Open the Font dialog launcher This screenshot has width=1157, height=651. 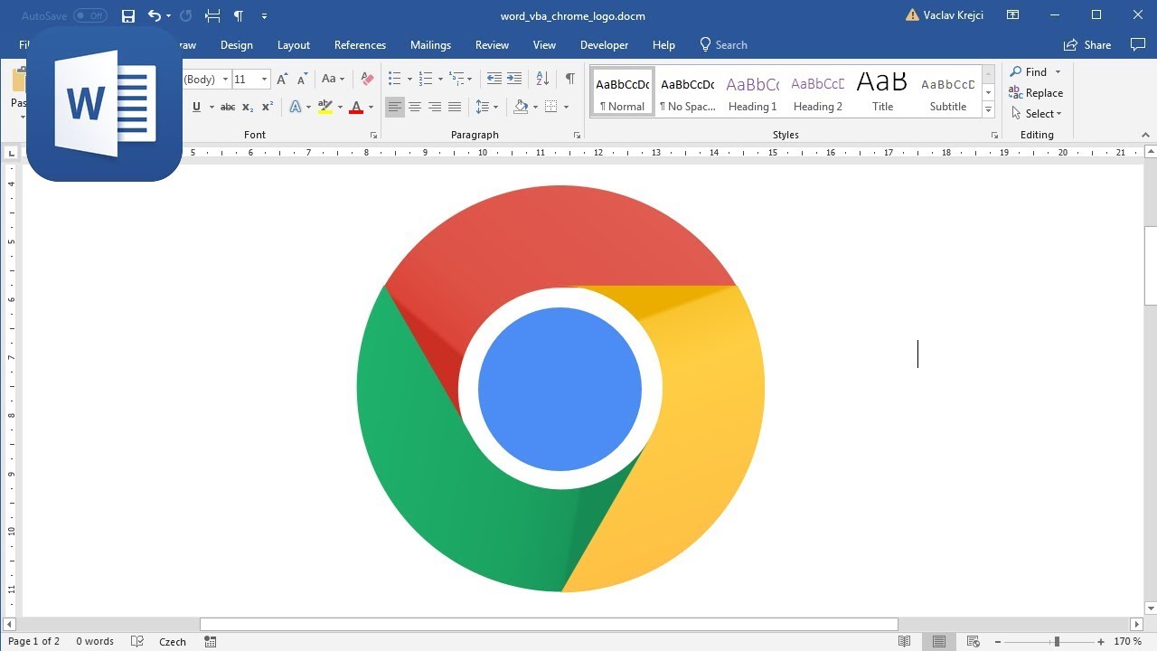pyautogui.click(x=373, y=136)
